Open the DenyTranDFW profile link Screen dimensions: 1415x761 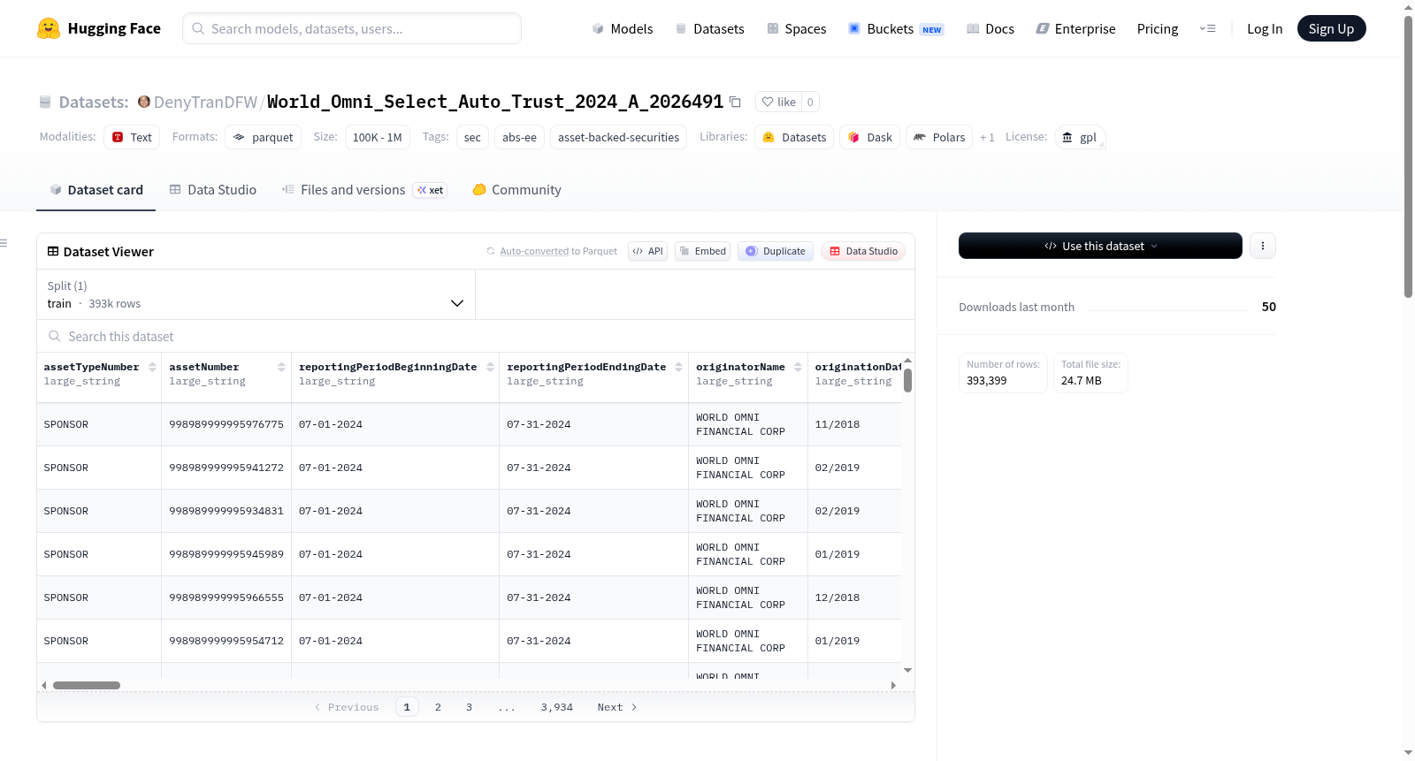tap(205, 102)
